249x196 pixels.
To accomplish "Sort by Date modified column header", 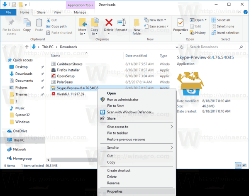I will coord(136,56).
